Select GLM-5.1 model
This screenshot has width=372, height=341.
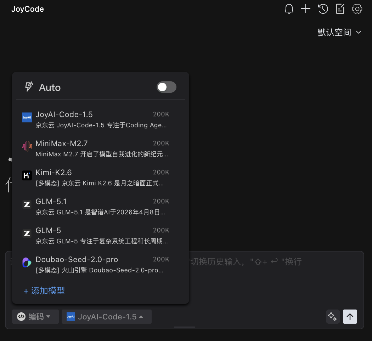click(101, 207)
